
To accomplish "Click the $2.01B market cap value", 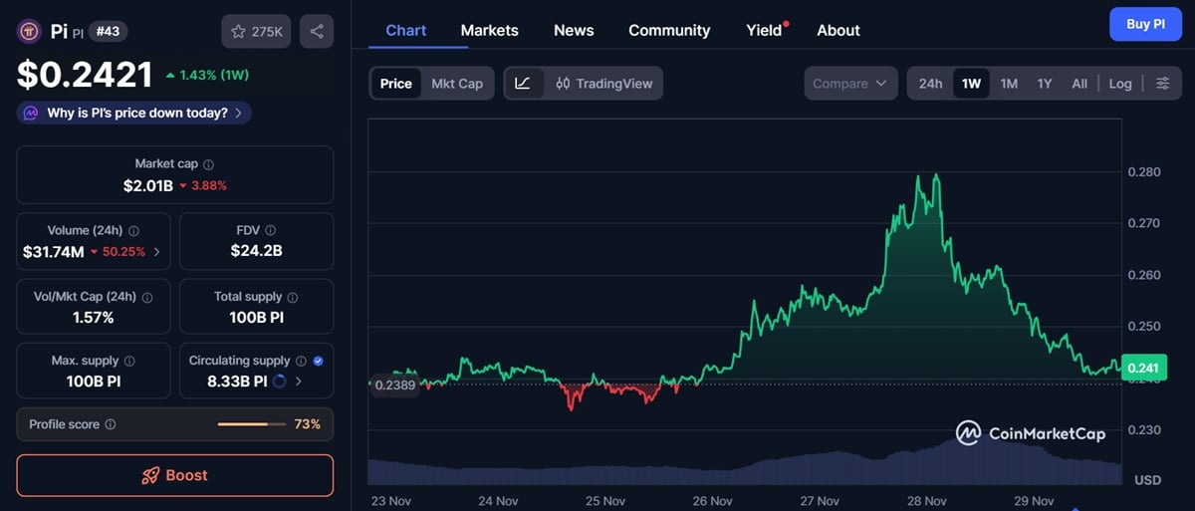I will point(148,185).
